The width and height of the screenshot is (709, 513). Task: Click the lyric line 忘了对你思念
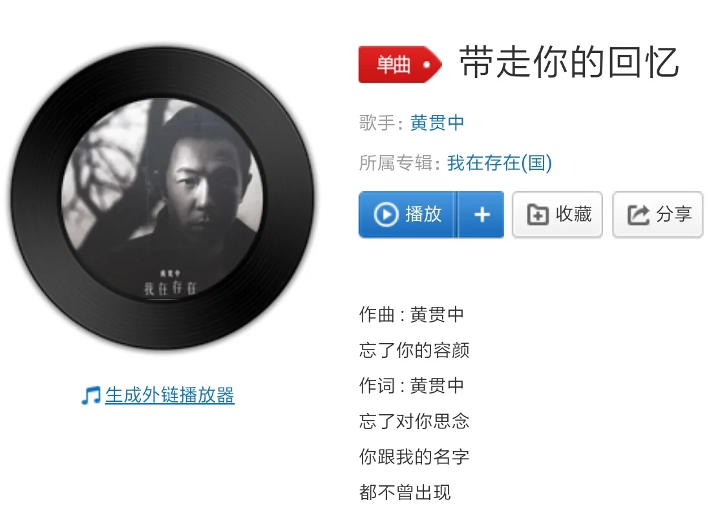[414, 421]
